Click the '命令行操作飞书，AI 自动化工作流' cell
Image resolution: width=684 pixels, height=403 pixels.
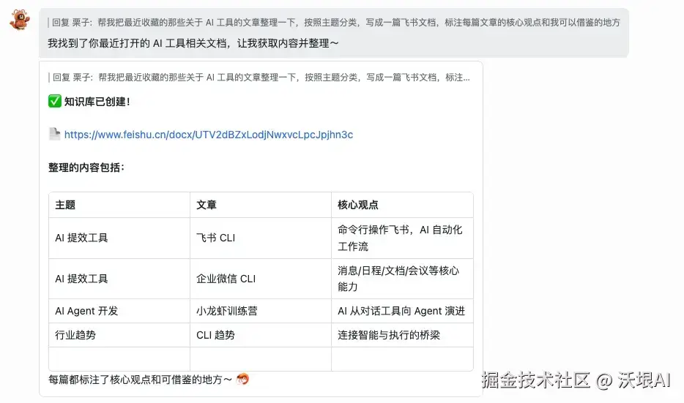pos(402,238)
